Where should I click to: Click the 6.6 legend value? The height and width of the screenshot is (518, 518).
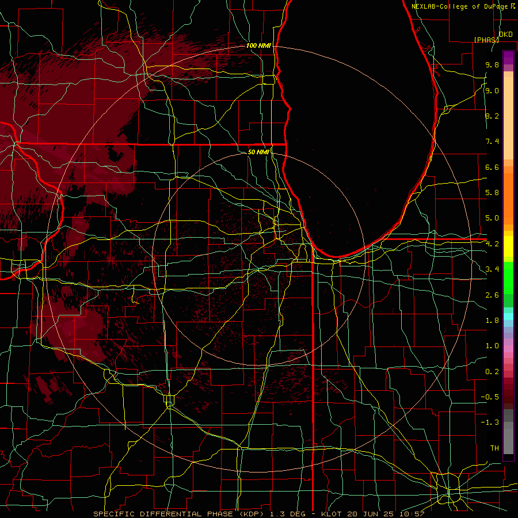pyautogui.click(x=492, y=167)
